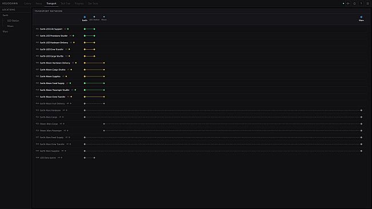Select LEO Station in Locations panel
The width and height of the screenshot is (372, 209).
(13, 21)
